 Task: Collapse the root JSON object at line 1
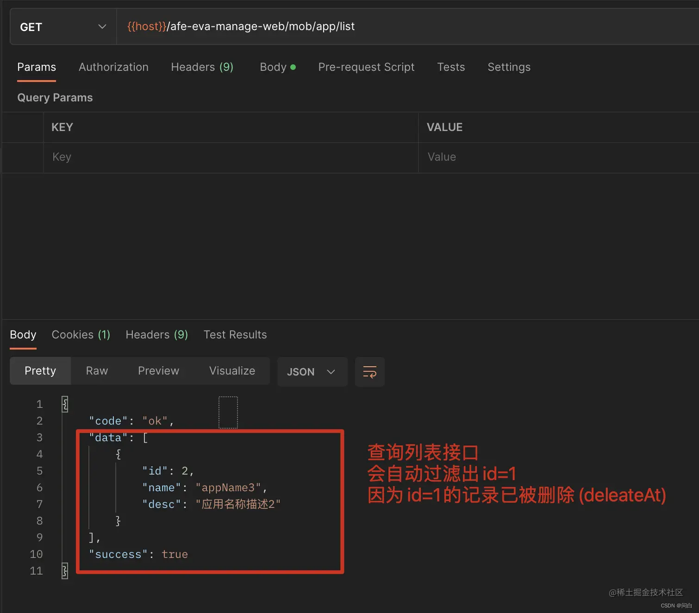tap(65, 404)
